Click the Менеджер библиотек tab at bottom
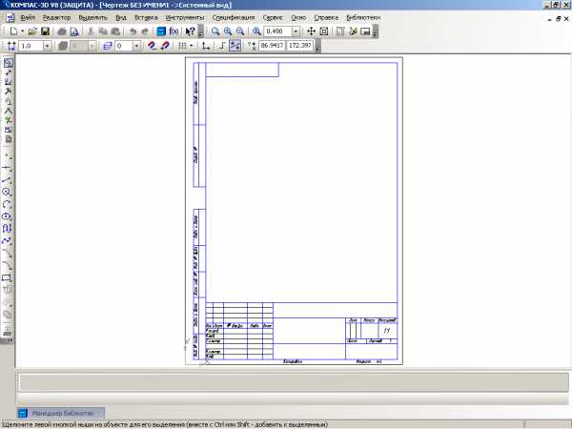 [x=61, y=414]
